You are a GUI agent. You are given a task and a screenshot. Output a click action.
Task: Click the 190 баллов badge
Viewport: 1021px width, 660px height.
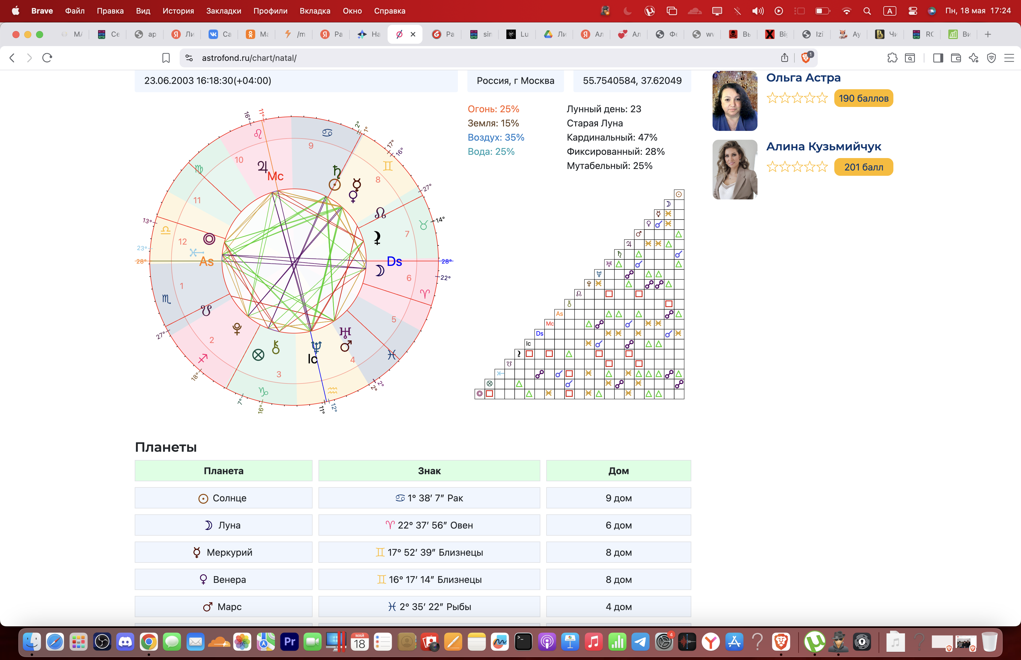click(863, 98)
